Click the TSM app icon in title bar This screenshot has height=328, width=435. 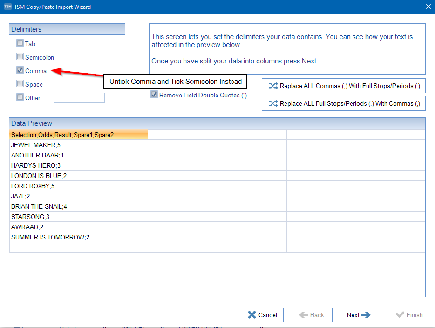point(7,7)
